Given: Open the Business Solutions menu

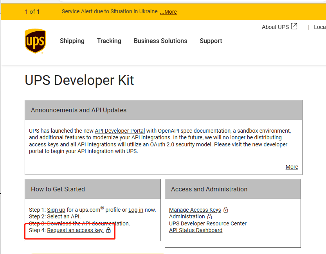Looking at the screenshot, I should point(160,41).
